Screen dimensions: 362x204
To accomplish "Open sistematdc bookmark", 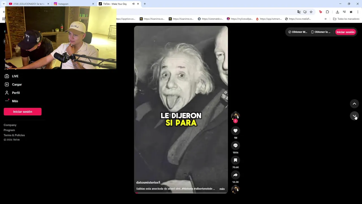I will 210,19.
